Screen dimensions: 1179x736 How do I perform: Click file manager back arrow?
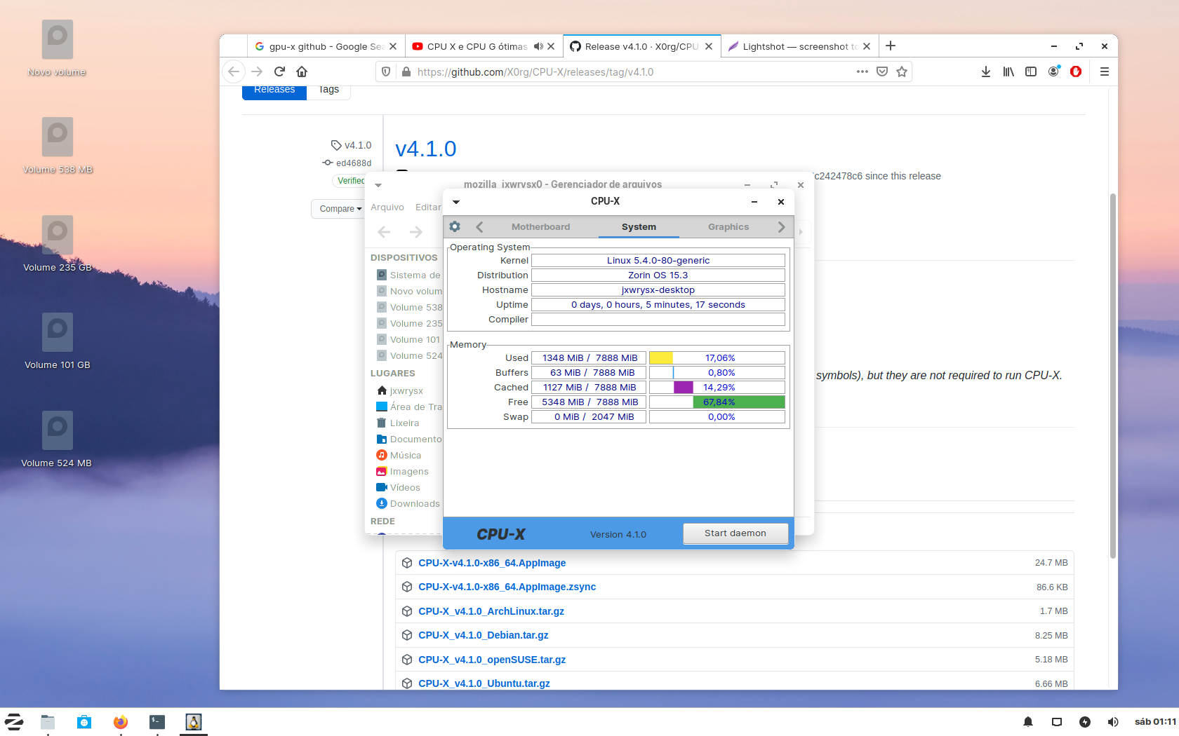(384, 232)
